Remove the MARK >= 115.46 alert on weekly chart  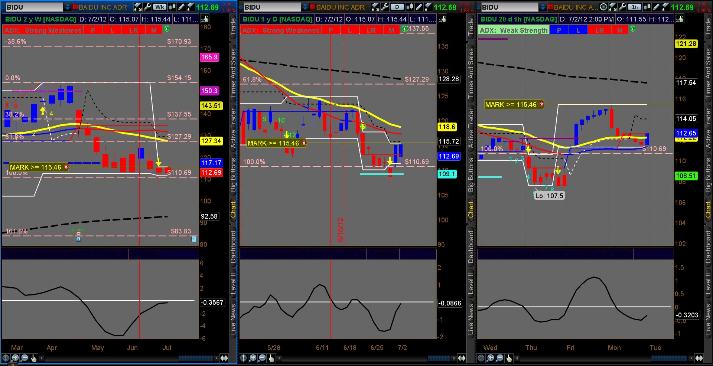click(x=66, y=167)
